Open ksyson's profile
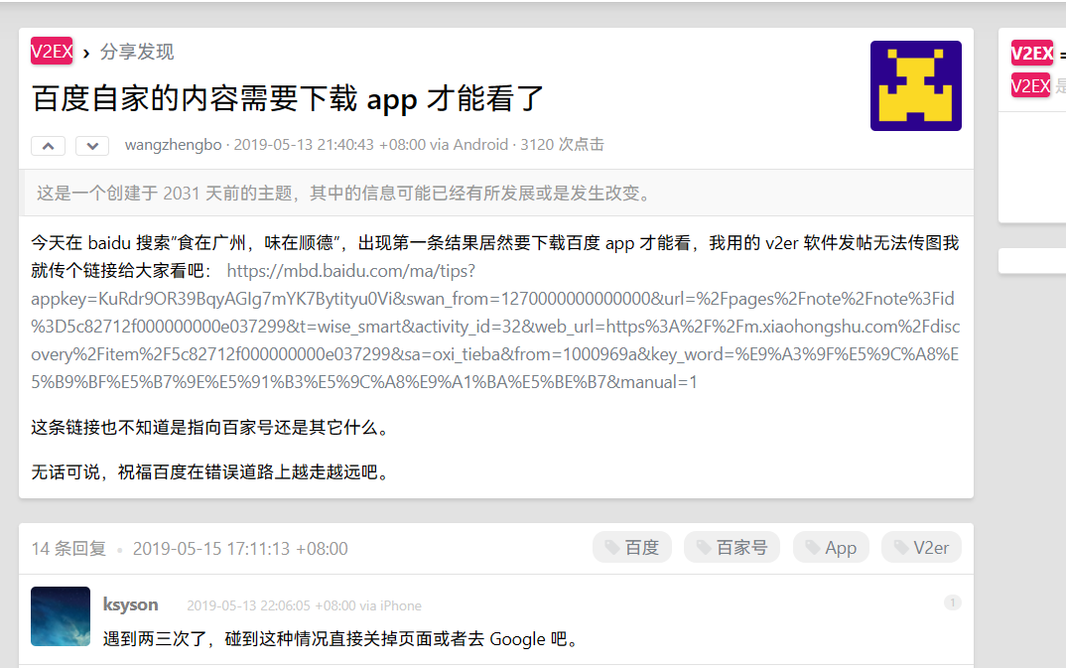 pos(130,604)
